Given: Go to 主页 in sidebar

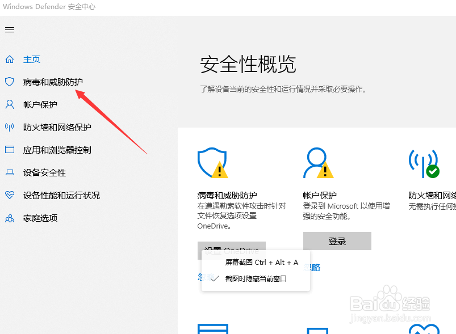Looking at the screenshot, I should coord(32,59).
